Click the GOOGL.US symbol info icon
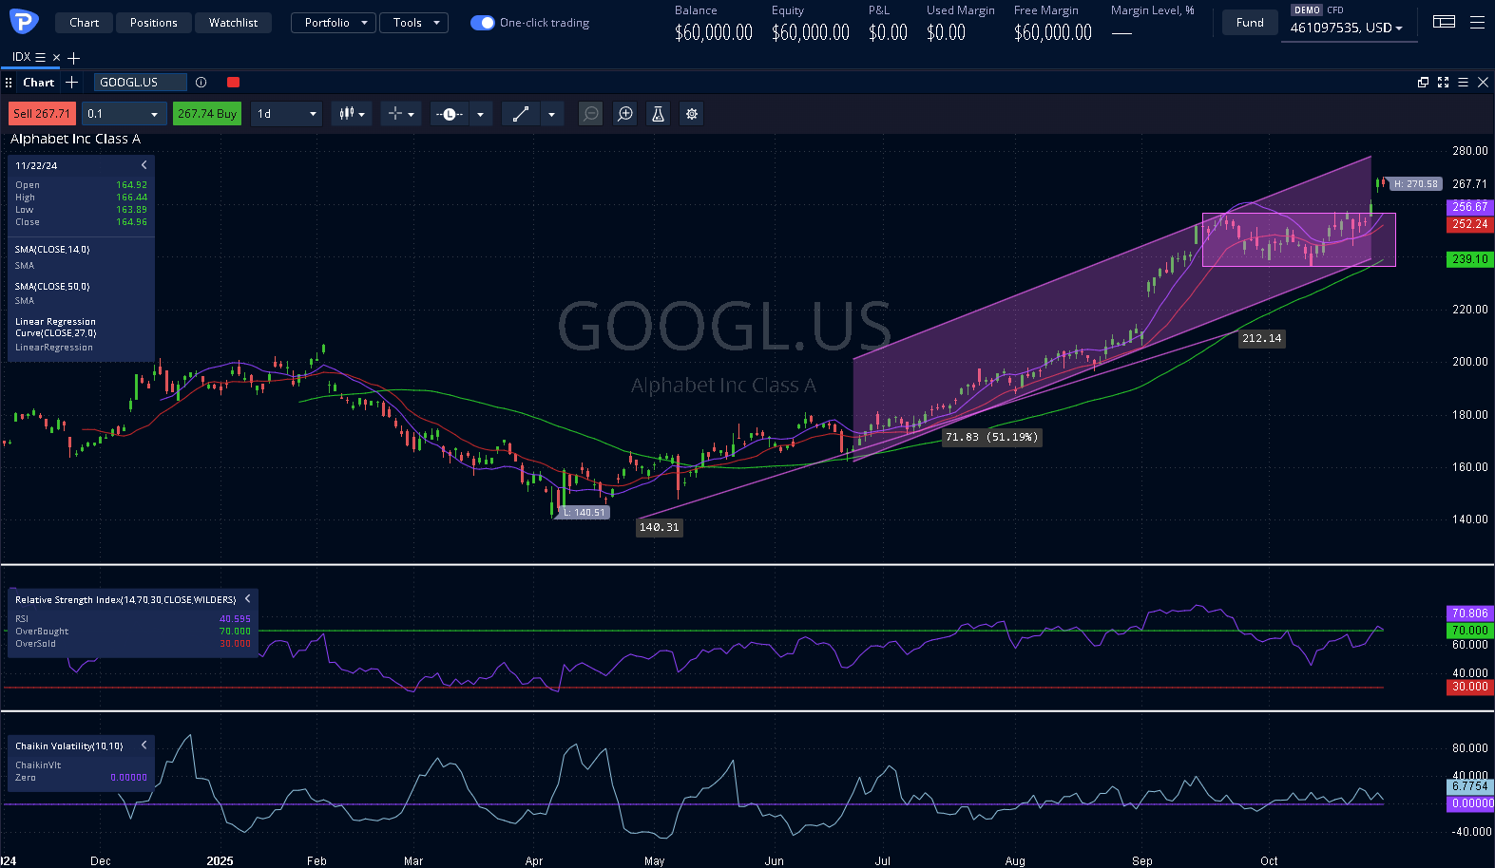Viewport: 1495px width, 868px height. 201,83
